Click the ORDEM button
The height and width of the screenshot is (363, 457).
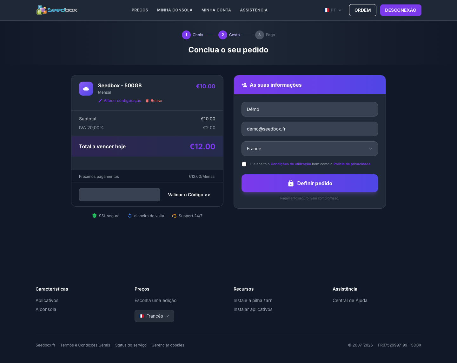pos(363,10)
